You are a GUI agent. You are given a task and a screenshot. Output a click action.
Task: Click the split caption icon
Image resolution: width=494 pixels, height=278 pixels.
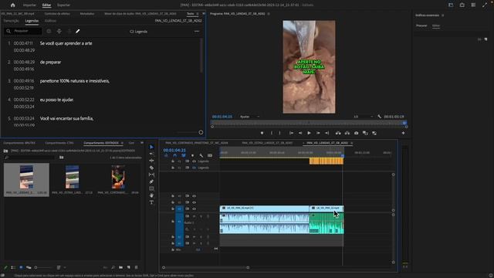click(x=59, y=31)
